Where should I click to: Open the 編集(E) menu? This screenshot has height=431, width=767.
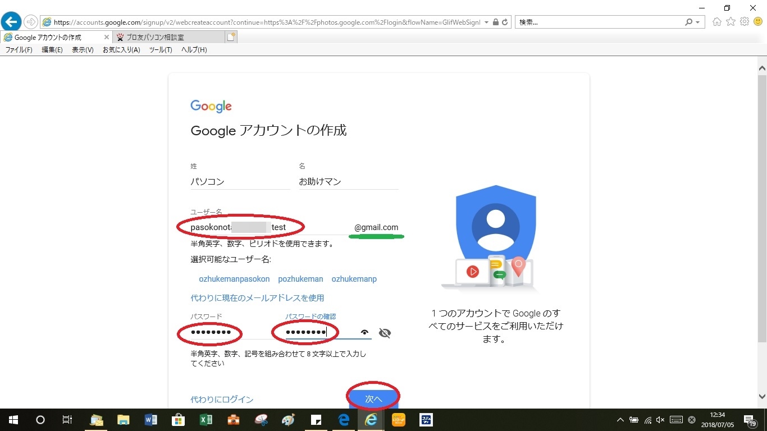click(52, 50)
